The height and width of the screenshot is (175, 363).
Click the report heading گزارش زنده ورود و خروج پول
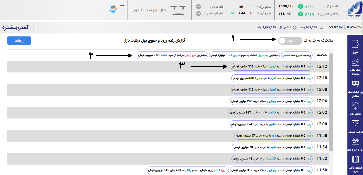(155, 41)
